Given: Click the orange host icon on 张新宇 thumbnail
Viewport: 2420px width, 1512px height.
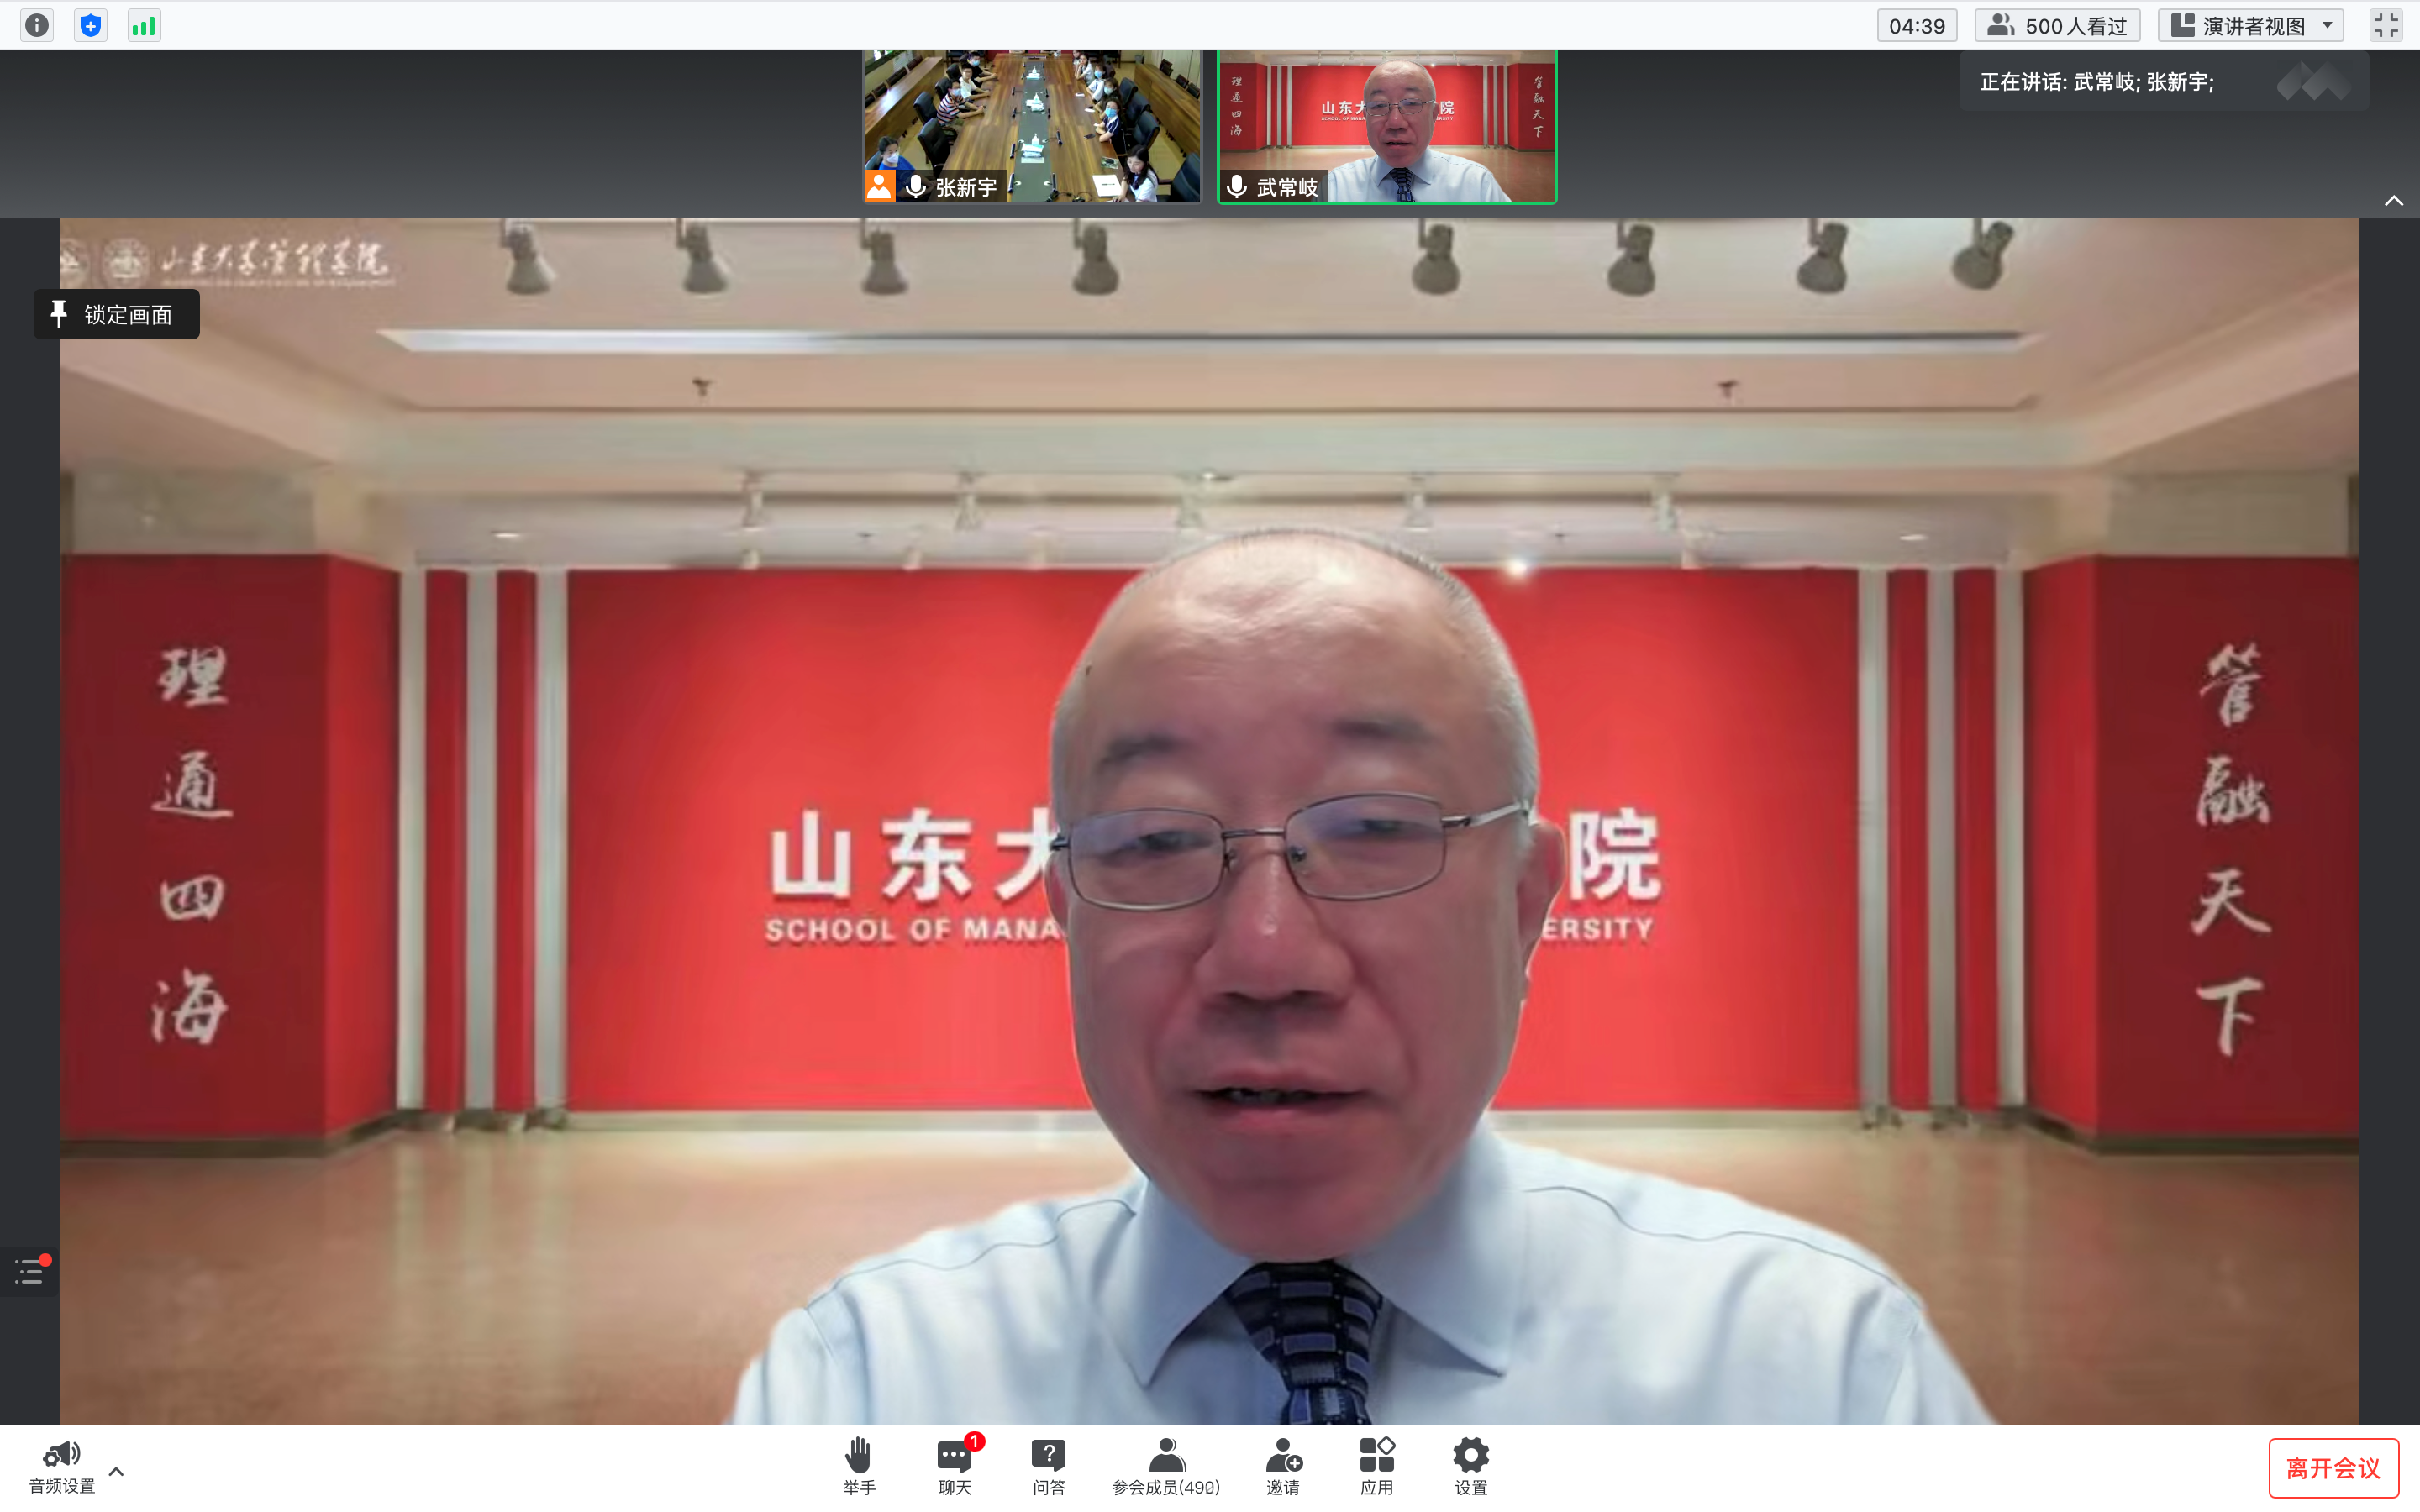Looking at the screenshot, I should point(880,186).
